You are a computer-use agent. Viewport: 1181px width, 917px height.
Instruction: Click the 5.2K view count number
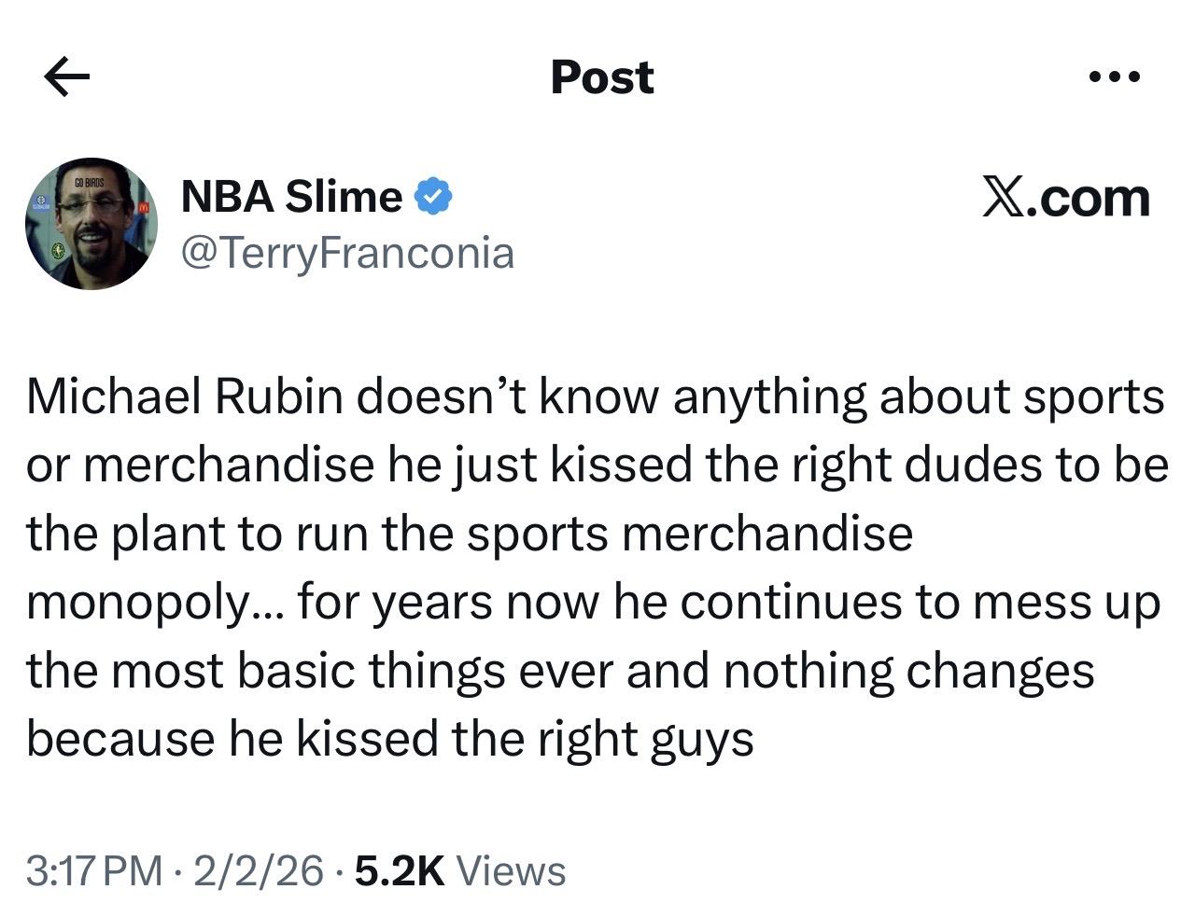(400, 871)
